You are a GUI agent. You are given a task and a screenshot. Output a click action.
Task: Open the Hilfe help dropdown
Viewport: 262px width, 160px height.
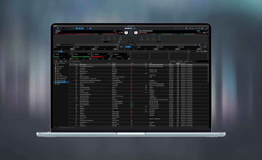coord(196,28)
